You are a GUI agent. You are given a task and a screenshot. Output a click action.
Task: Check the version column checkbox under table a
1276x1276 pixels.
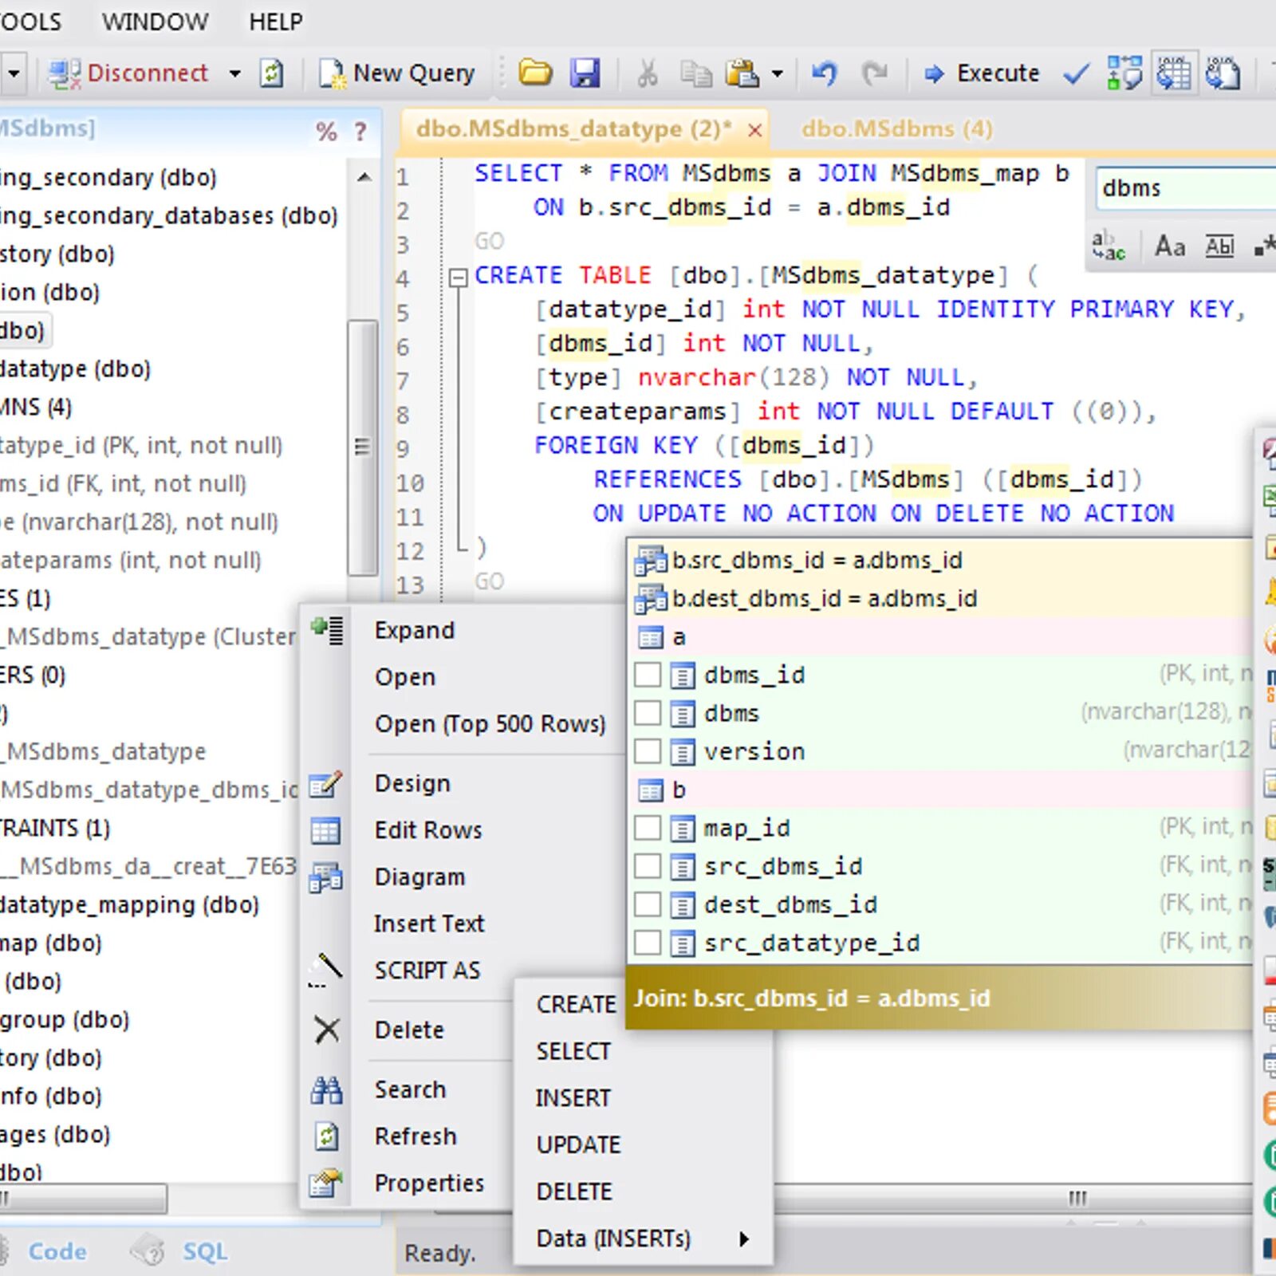coord(647,750)
